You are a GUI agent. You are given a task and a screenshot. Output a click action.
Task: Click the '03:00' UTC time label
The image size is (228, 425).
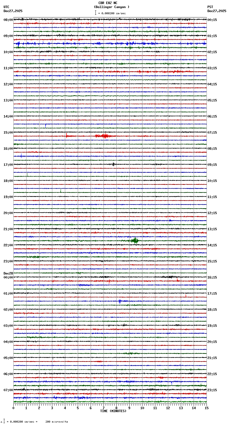[x=8, y=326]
